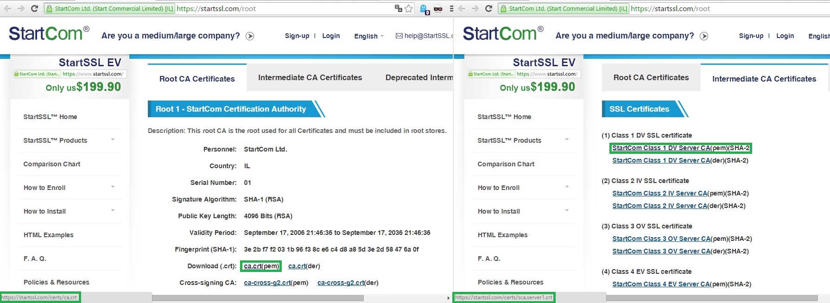Open Comparison Chart in the left sidebar
Screen dimensions: 830x303
point(52,164)
